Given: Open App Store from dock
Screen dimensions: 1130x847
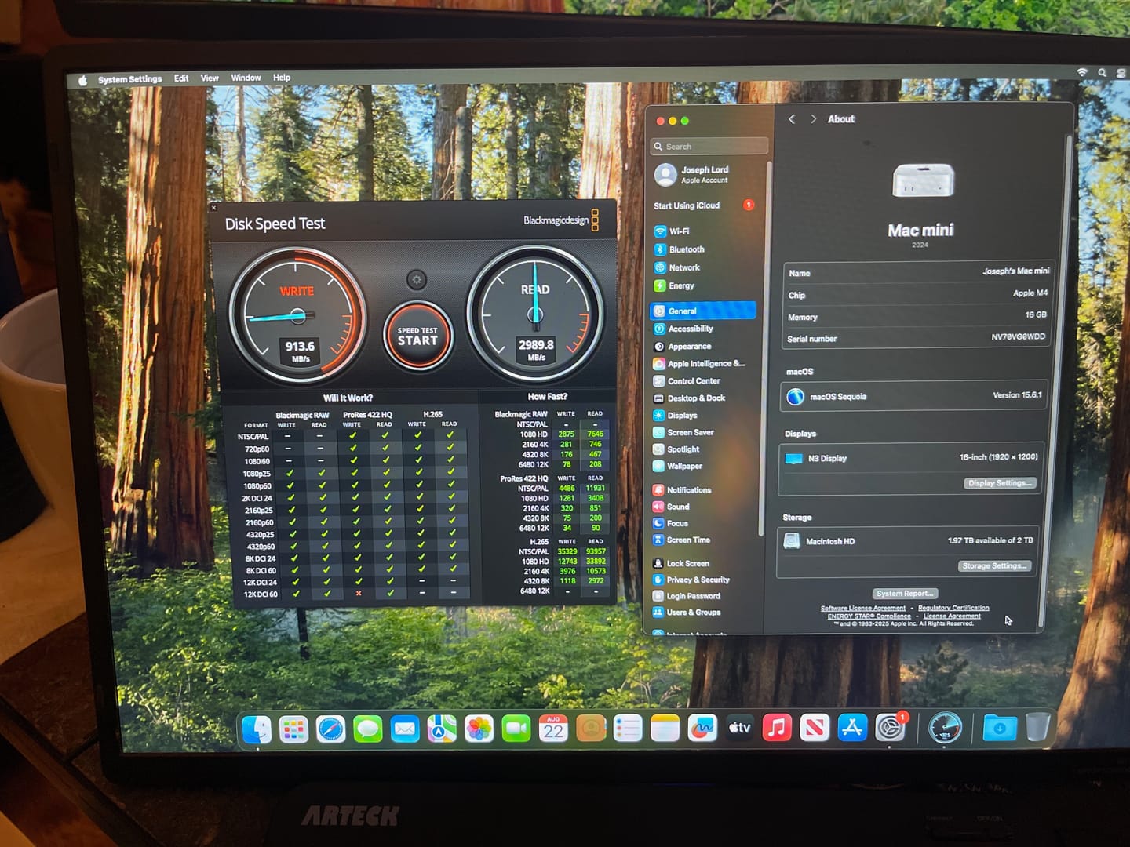Looking at the screenshot, I should click(852, 728).
